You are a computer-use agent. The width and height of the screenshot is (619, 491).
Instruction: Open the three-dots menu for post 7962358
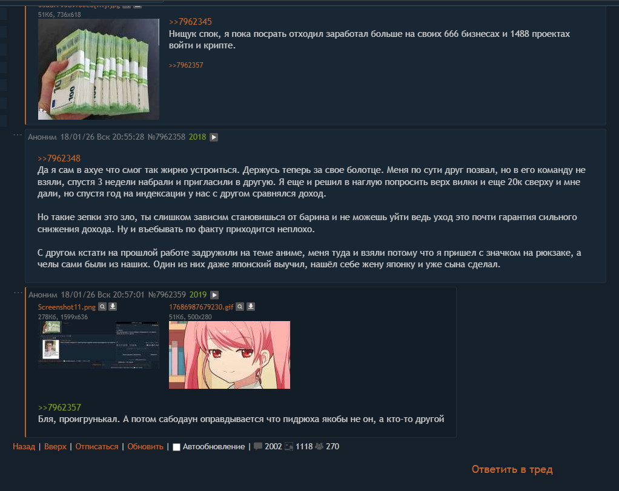click(x=18, y=135)
